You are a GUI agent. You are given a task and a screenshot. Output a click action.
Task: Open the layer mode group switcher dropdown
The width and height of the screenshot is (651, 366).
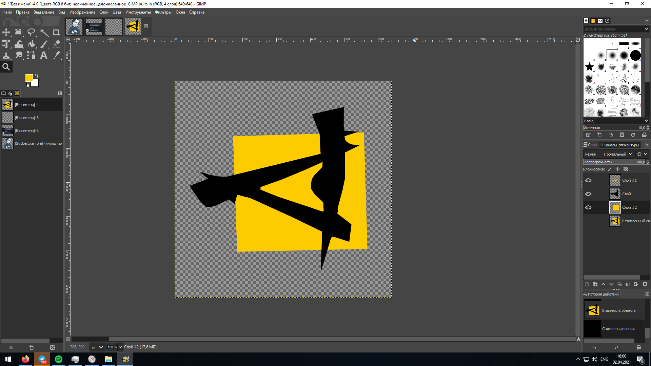pos(642,154)
